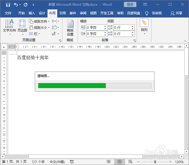
Task: Open the 纸张方向 orientation dropdown
Action: click(x=39, y=21)
